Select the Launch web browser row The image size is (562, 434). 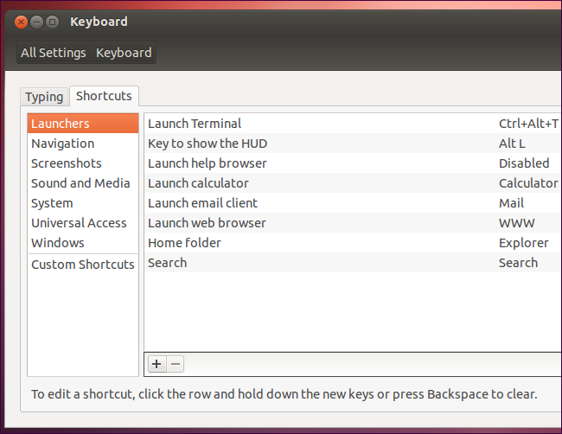click(353, 223)
